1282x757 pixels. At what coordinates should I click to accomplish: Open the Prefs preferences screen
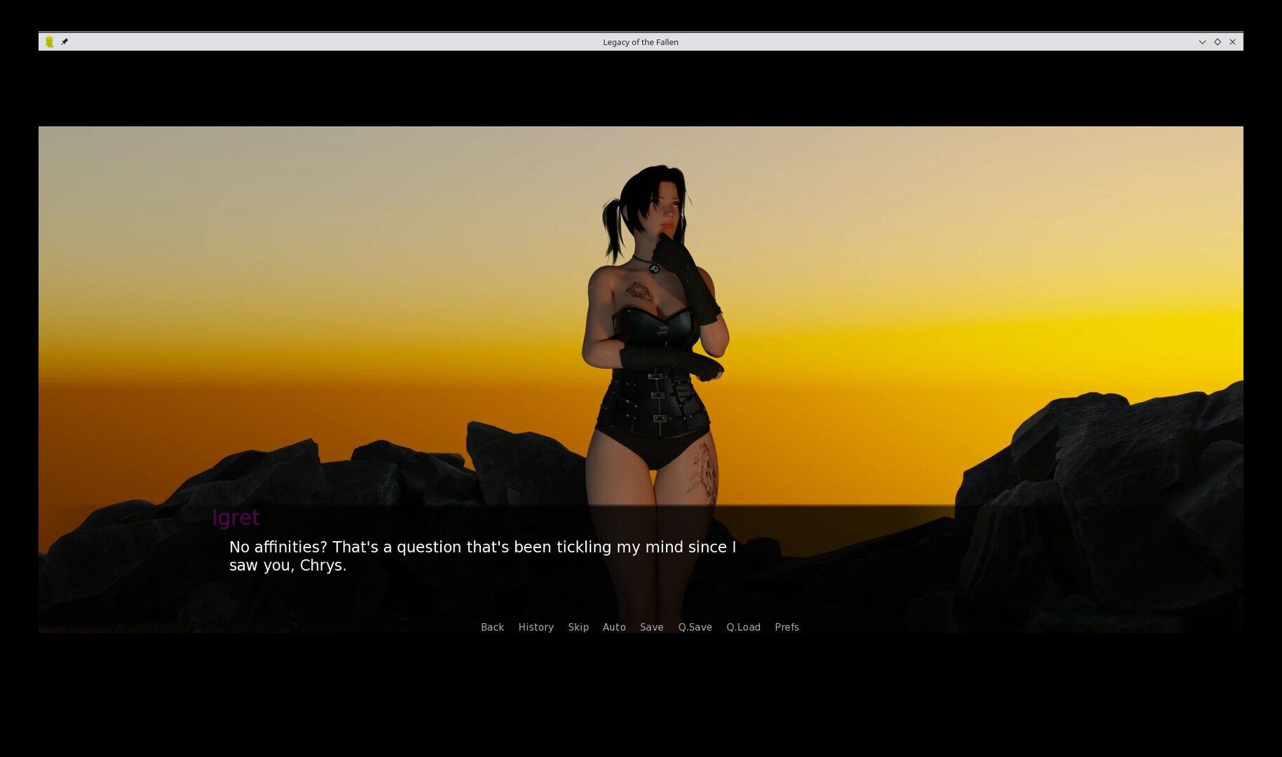point(786,627)
